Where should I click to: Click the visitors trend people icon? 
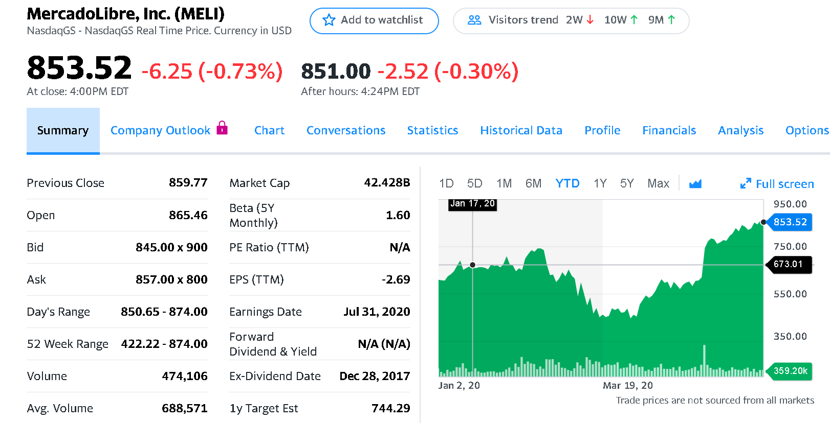(474, 20)
